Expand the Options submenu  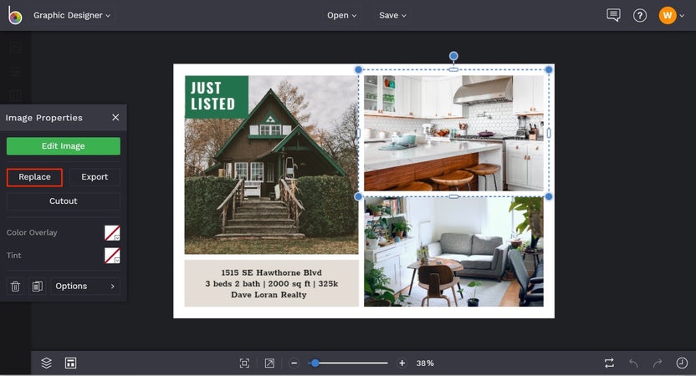point(85,287)
